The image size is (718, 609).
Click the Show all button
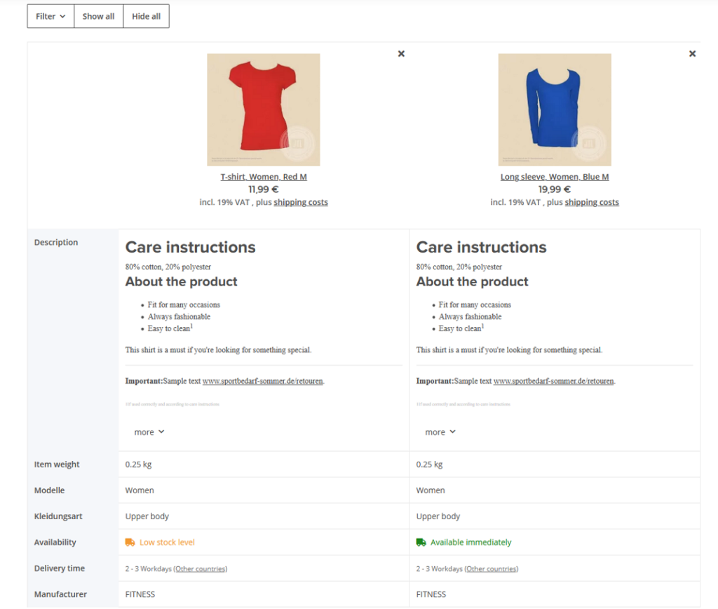pyautogui.click(x=98, y=15)
